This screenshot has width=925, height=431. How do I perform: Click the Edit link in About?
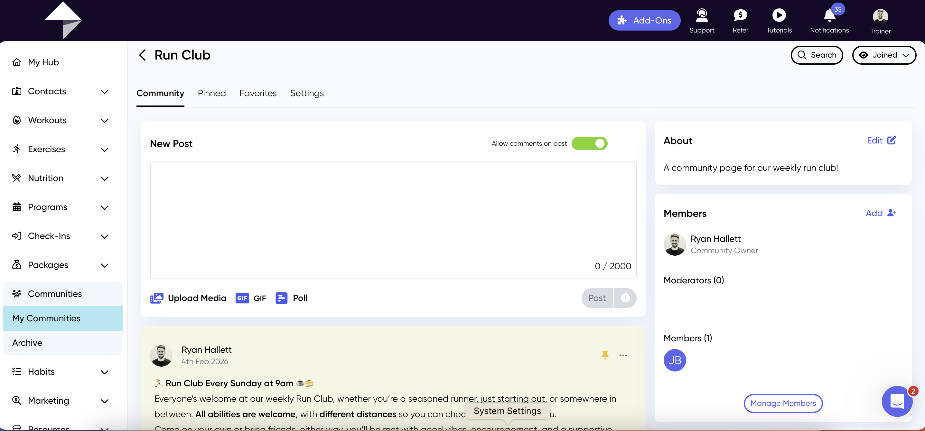pos(874,140)
